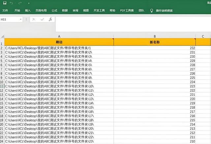Select column B header
Image resolution: width=211 pixels, height=144 pixels.
coord(154,36)
